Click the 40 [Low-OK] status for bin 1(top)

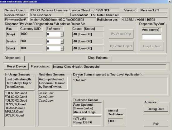point(88,34)
